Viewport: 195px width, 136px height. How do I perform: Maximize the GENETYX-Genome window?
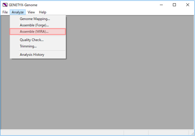tap(174, 5)
